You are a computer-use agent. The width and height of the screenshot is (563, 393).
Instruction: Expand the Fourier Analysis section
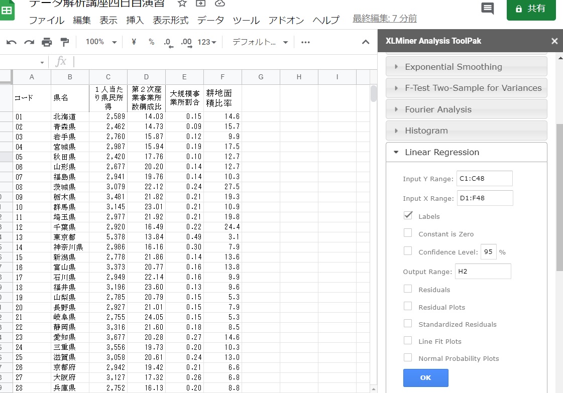467,109
